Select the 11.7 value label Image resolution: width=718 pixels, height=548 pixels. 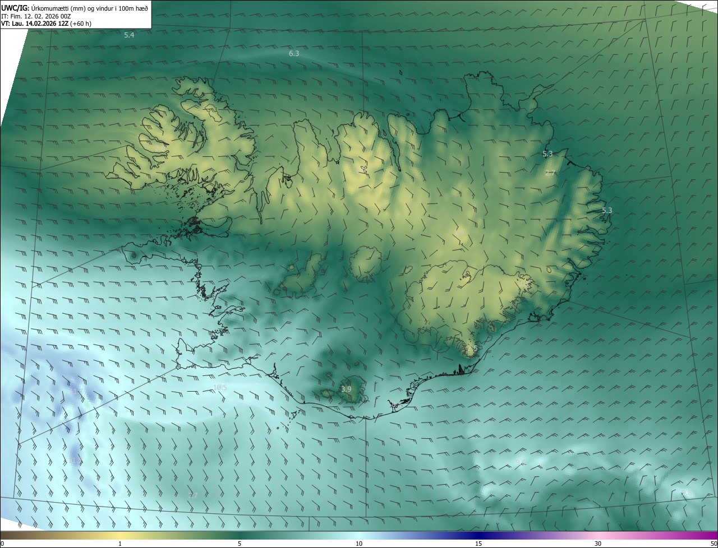pos(77,391)
